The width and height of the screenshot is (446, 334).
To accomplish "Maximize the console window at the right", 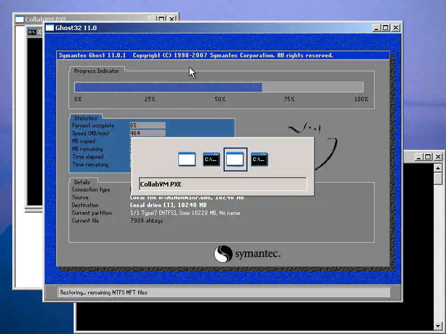I will (428, 157).
